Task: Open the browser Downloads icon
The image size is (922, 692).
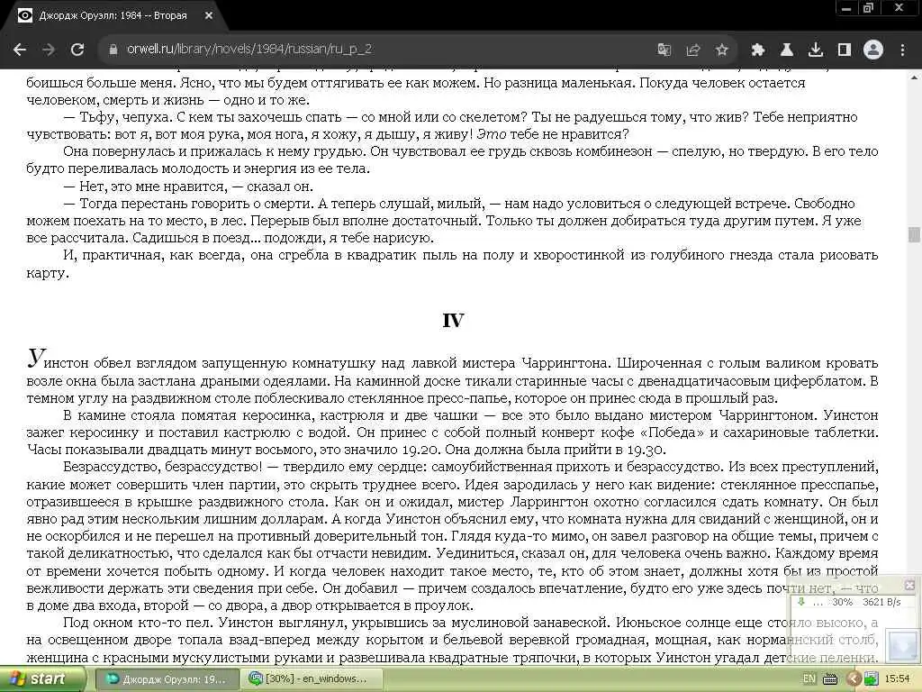Action: pyautogui.click(x=816, y=50)
